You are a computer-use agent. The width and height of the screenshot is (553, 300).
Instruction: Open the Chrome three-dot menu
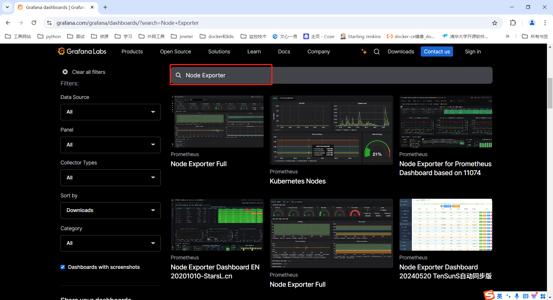point(545,23)
